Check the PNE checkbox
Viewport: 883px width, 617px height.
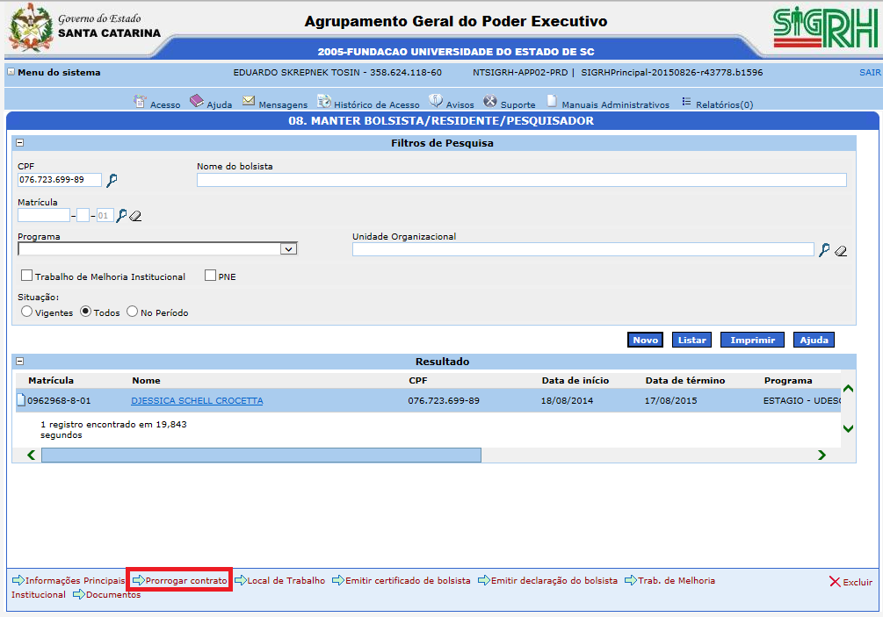[210, 276]
